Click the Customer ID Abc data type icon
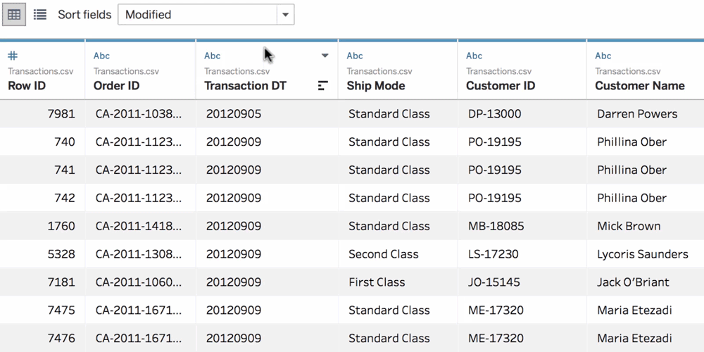This screenshot has height=352, width=704. pos(474,56)
